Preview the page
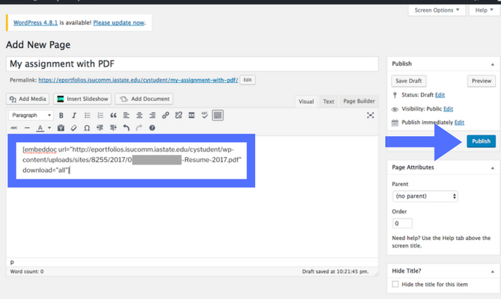The width and height of the screenshot is (501, 299). pyautogui.click(x=482, y=81)
